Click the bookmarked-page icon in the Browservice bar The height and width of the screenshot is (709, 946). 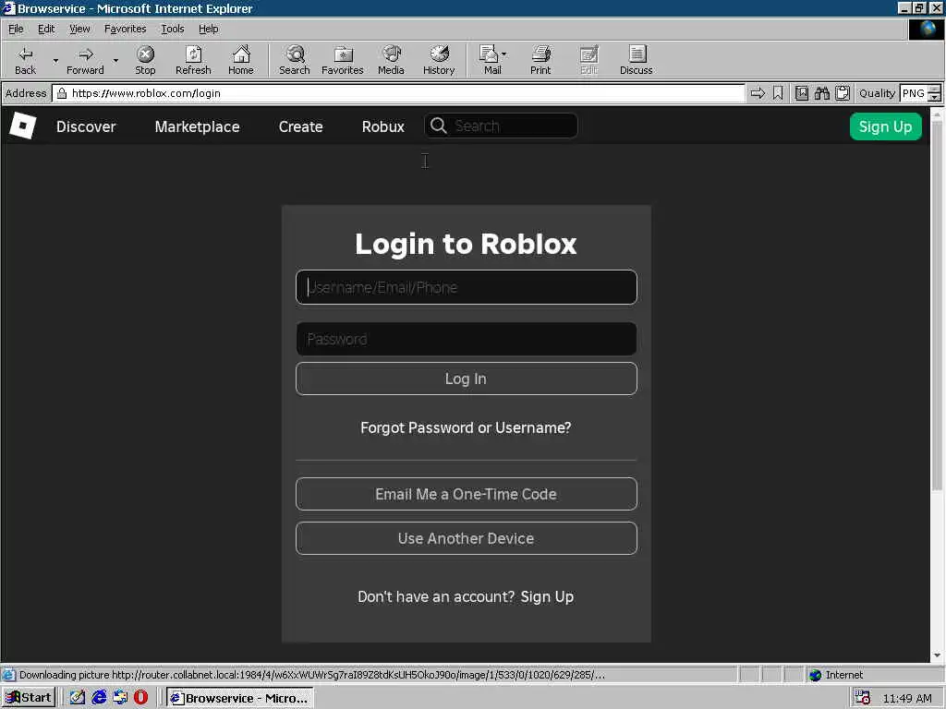(801, 93)
